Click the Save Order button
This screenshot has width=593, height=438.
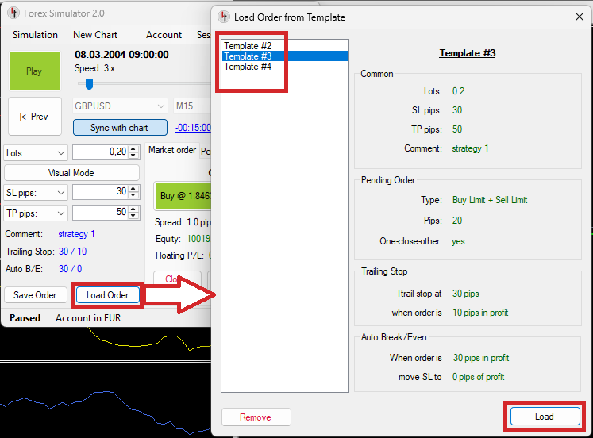click(36, 295)
